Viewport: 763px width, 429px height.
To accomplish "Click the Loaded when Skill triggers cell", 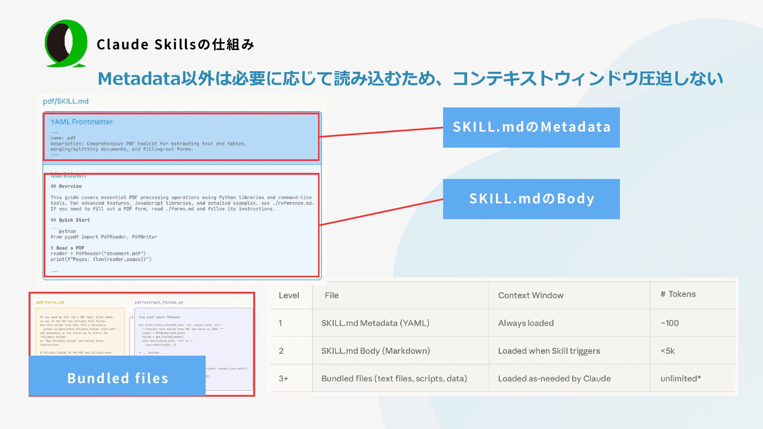I will (549, 351).
